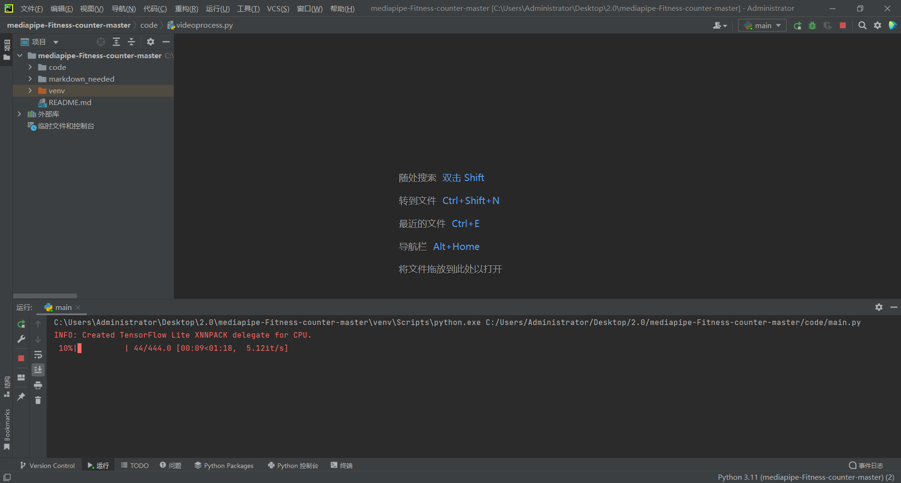The height and width of the screenshot is (483, 901).
Task: Select README.md in project tree
Action: click(x=70, y=102)
